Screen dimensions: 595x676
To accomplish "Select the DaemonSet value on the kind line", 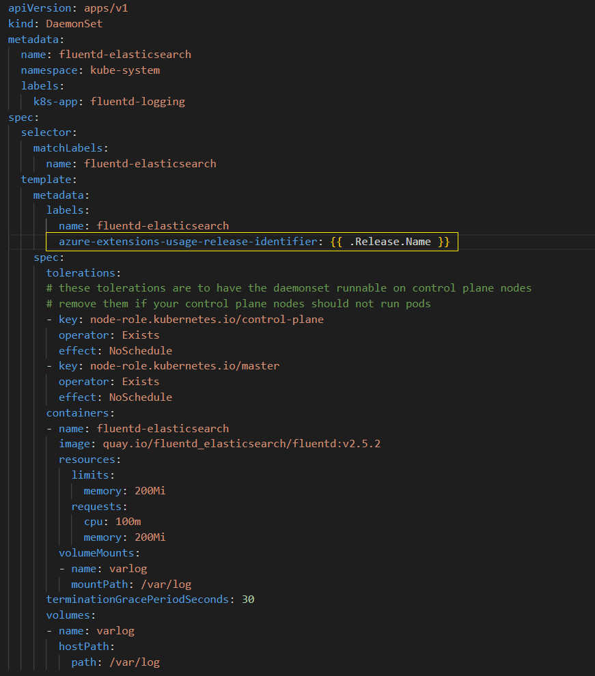I will pyautogui.click(x=73, y=23).
